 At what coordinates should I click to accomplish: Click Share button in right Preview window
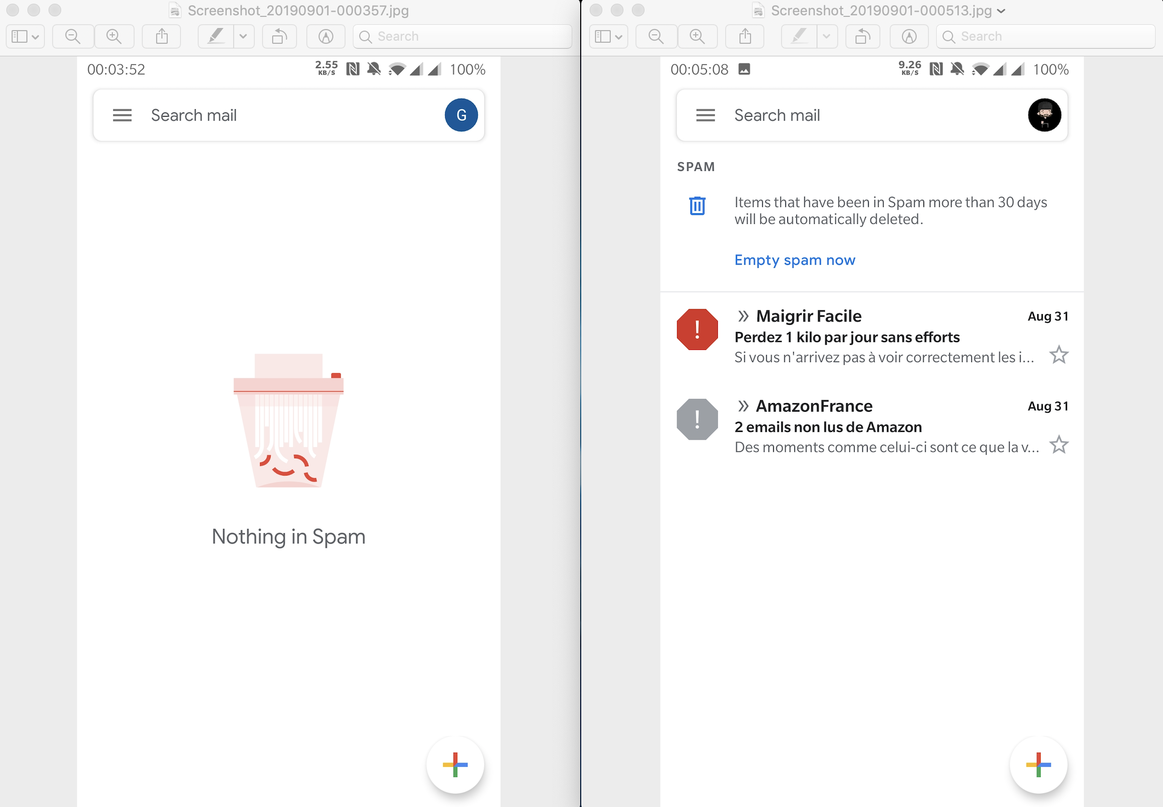click(745, 36)
